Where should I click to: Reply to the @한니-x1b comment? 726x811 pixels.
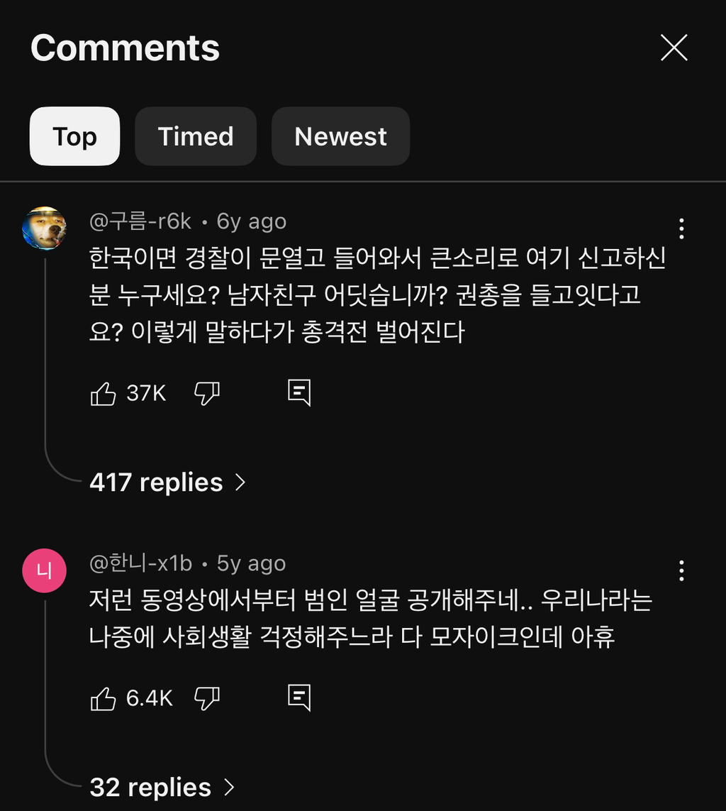click(x=298, y=698)
